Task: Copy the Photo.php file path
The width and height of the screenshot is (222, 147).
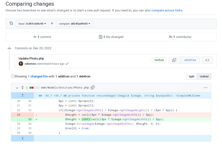Action: [x=93, y=87]
